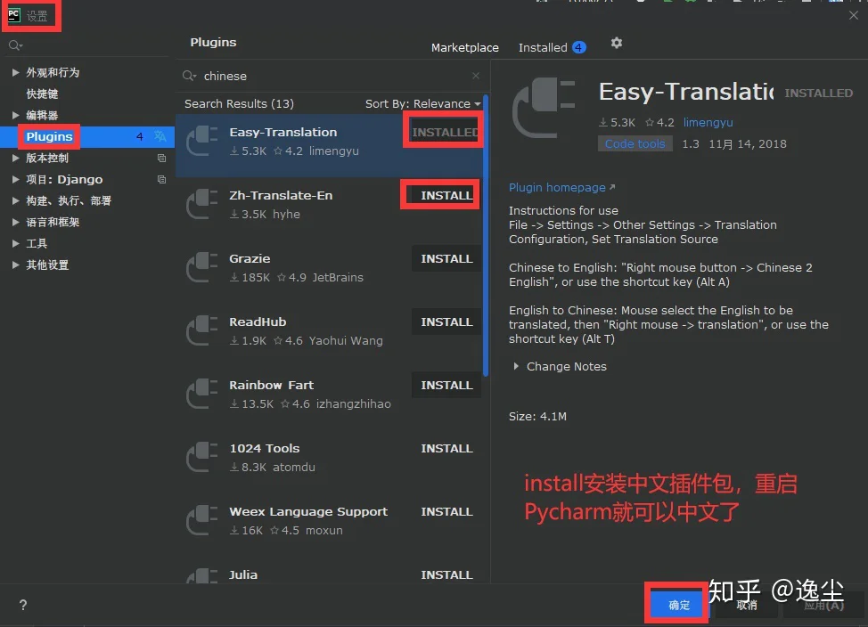The height and width of the screenshot is (627, 868).
Task: Click the plugin list vertical scrollbar
Action: 486,238
